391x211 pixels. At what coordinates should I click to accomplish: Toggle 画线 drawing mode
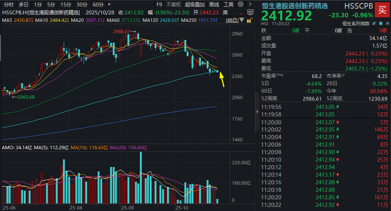[x=214, y=5]
